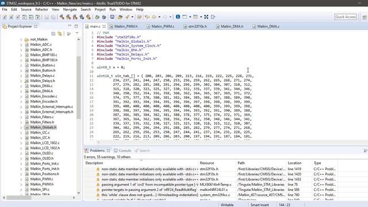Click the Build project hammer icon

[x=62, y=17]
